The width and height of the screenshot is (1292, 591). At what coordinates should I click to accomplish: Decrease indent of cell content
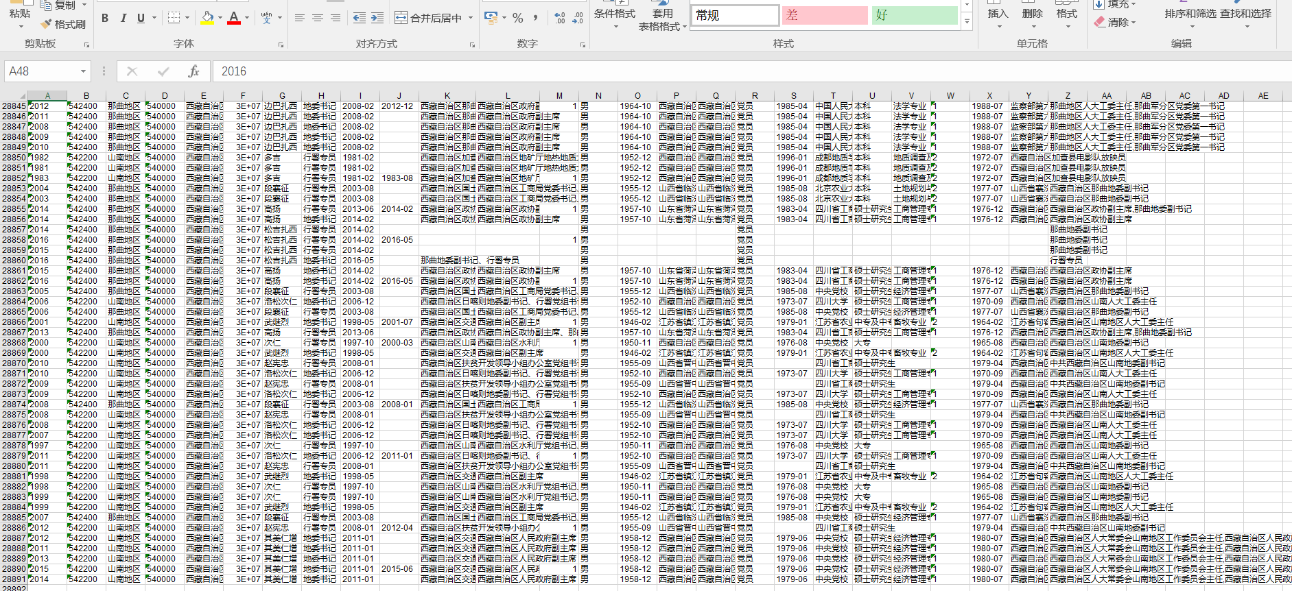359,18
